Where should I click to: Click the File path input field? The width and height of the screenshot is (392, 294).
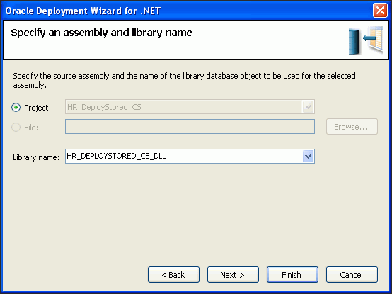(190, 127)
